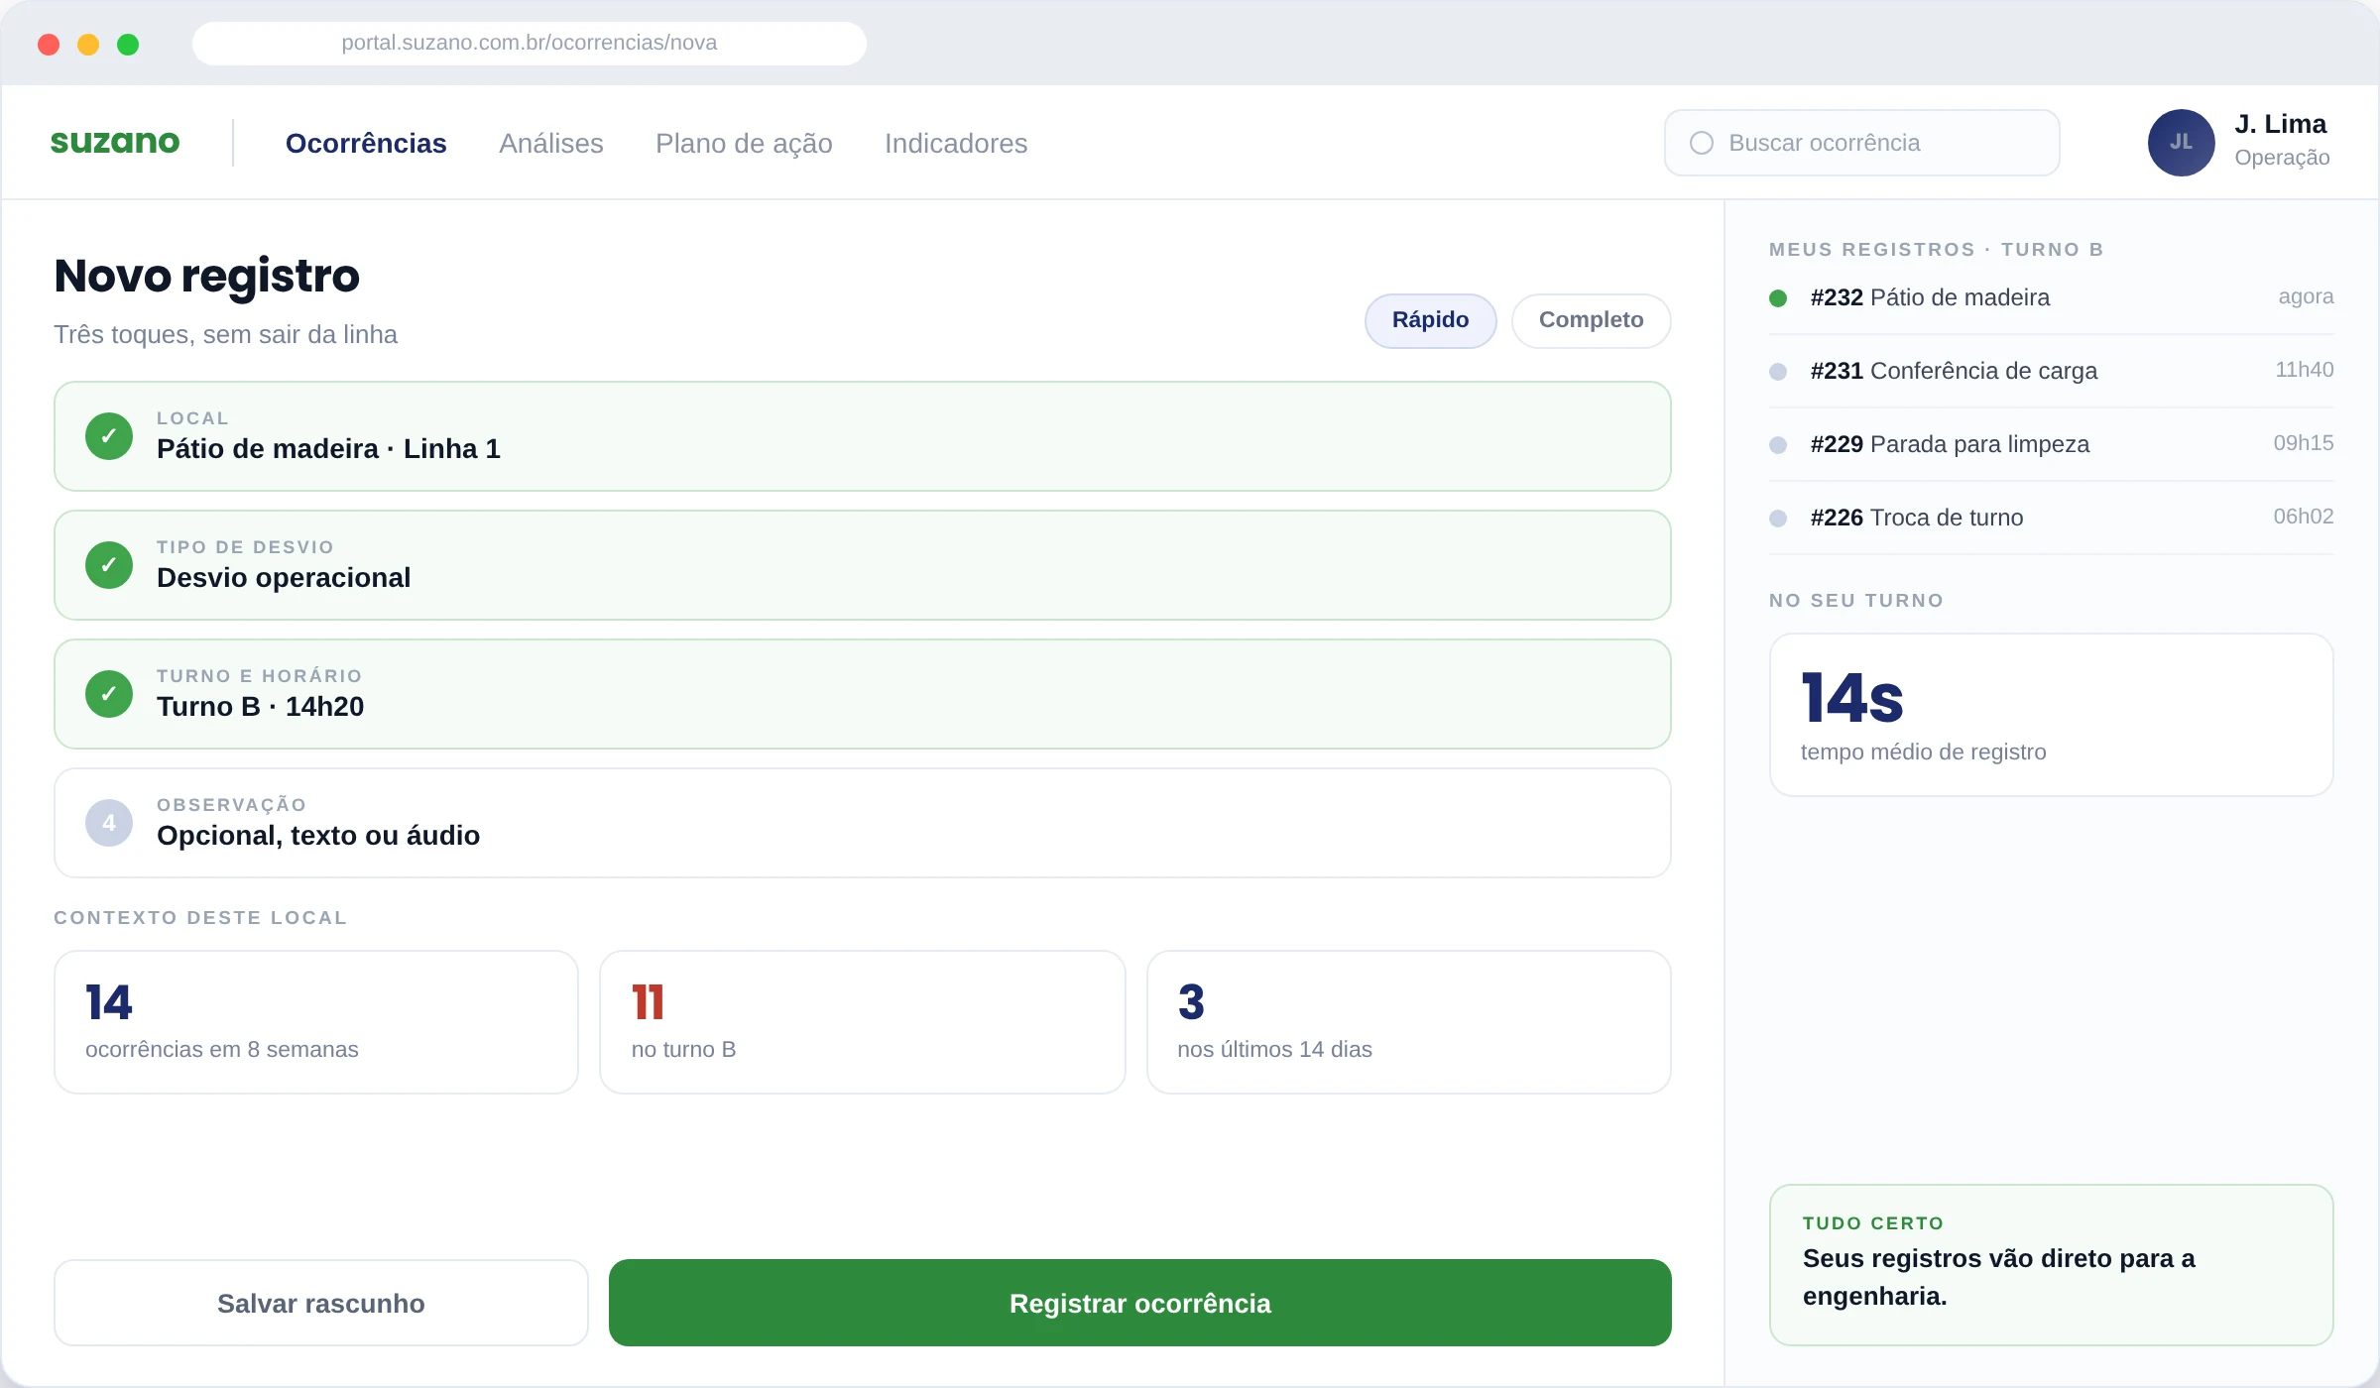
Task: Click Salvar rascunho button
Action: [x=321, y=1303]
